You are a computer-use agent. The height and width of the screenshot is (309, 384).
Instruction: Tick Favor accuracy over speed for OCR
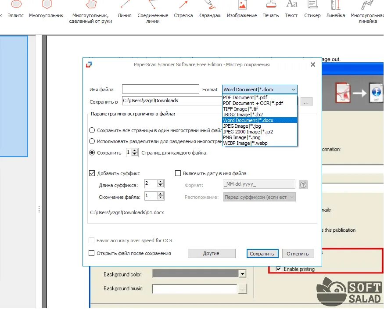pos(91,241)
